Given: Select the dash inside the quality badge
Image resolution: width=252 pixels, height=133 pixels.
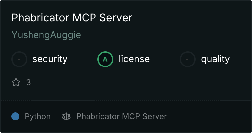Looking at the screenshot, I should (187, 59).
